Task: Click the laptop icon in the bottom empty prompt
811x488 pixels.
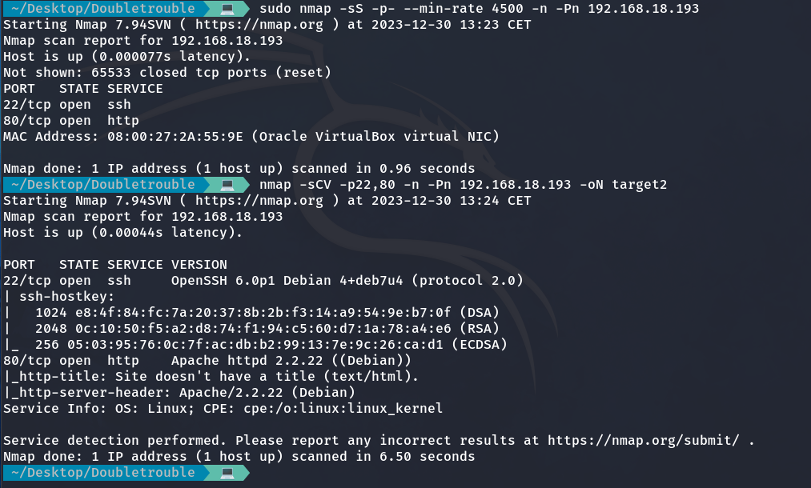Action: [227, 473]
